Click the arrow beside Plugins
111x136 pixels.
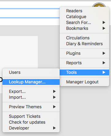[104, 53]
